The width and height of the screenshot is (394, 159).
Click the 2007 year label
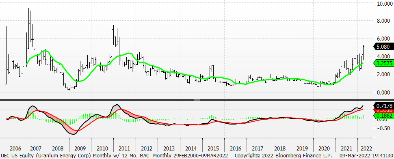point(36,148)
